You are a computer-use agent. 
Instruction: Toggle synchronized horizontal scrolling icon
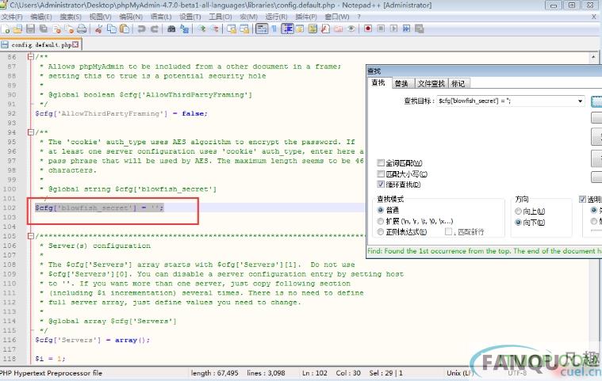(x=244, y=29)
